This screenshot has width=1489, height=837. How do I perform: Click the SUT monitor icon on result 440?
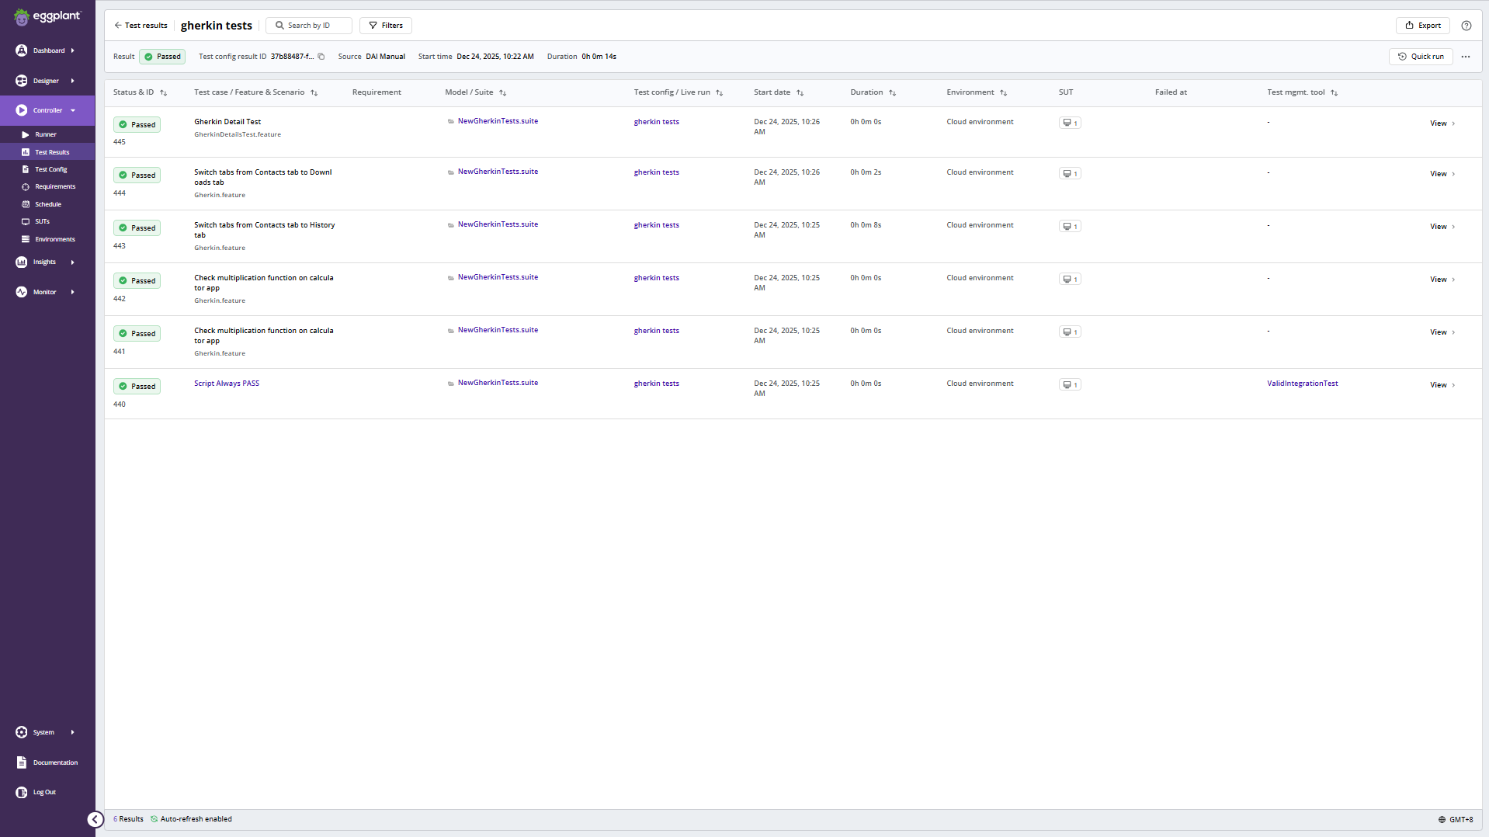point(1070,384)
